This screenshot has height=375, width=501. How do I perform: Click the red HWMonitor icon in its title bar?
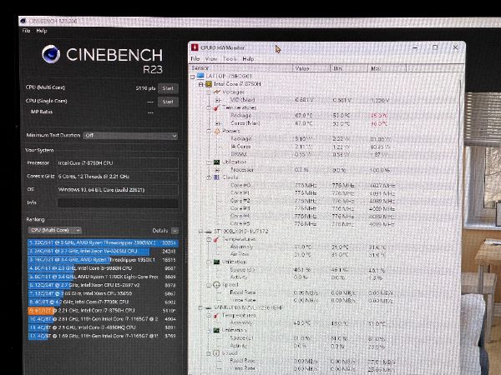(x=195, y=47)
